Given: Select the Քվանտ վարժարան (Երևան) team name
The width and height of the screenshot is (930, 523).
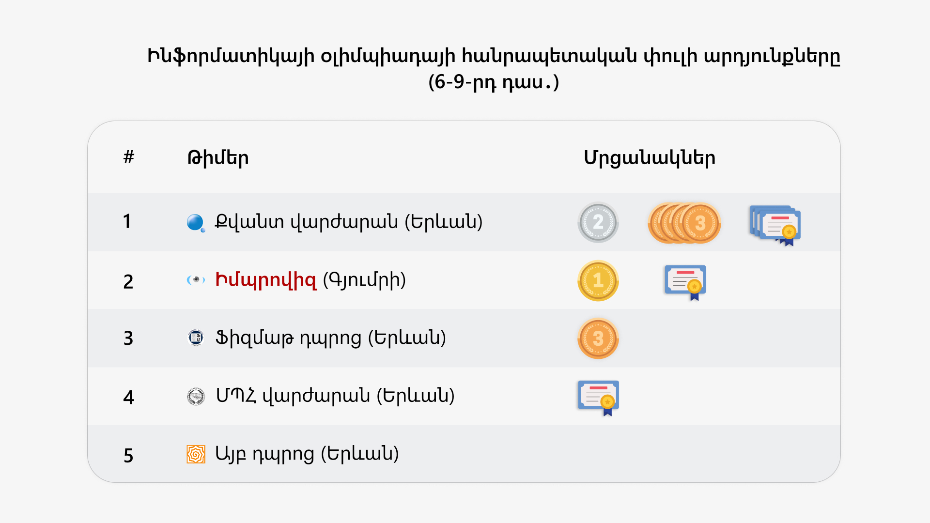Looking at the screenshot, I should pyautogui.click(x=349, y=222).
